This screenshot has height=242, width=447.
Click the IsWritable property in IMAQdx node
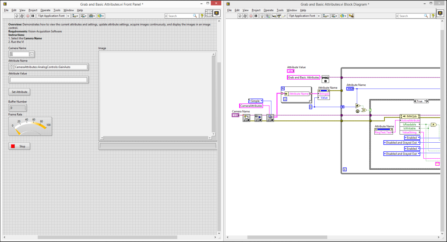coord(410,128)
